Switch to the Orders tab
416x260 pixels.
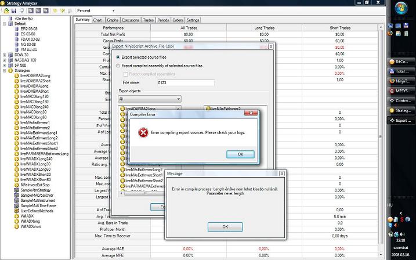point(178,20)
